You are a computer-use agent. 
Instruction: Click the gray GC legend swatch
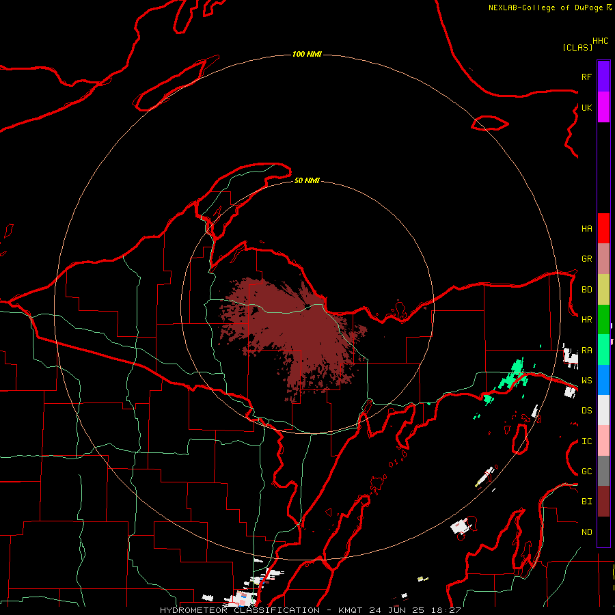603,471
